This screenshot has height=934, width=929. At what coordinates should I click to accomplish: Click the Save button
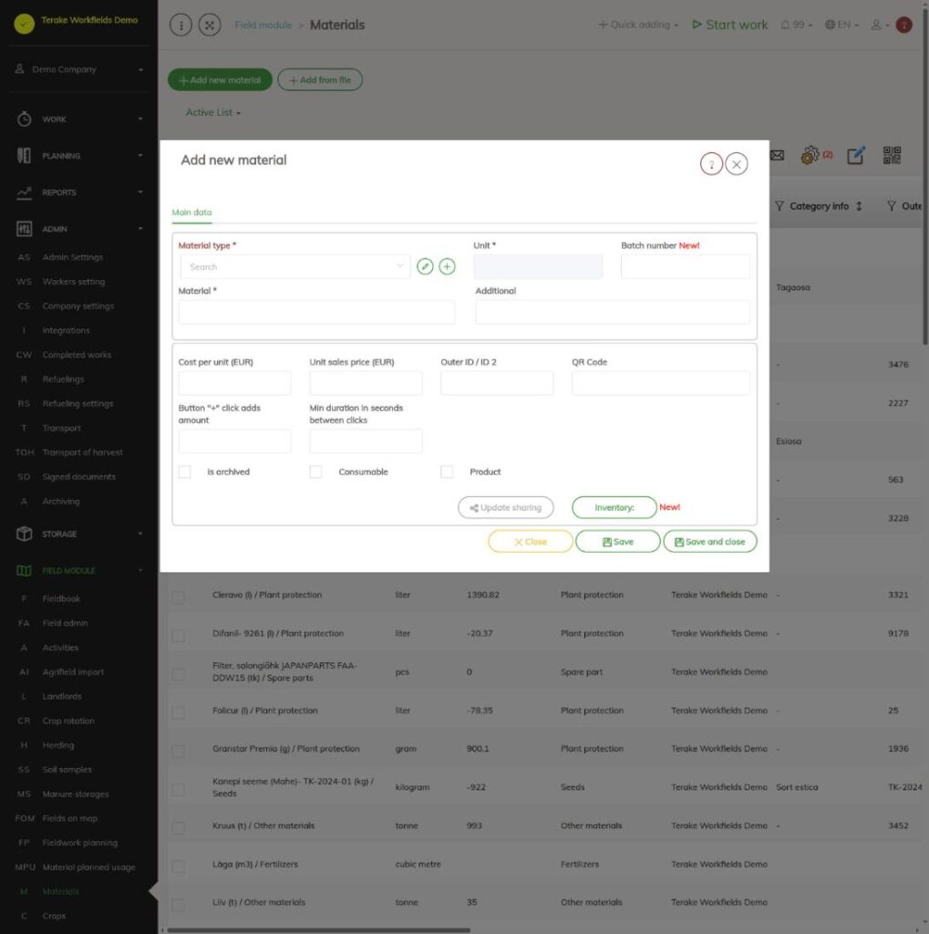[617, 542]
